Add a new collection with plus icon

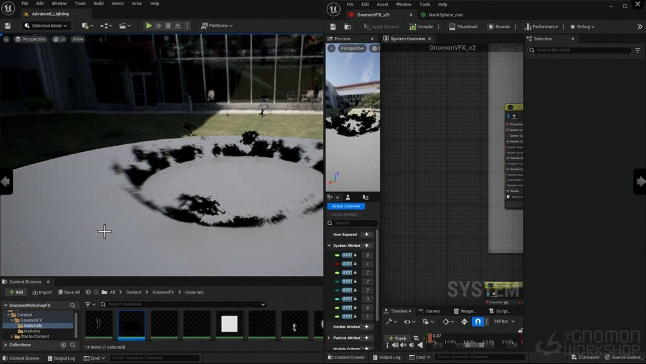64,345
